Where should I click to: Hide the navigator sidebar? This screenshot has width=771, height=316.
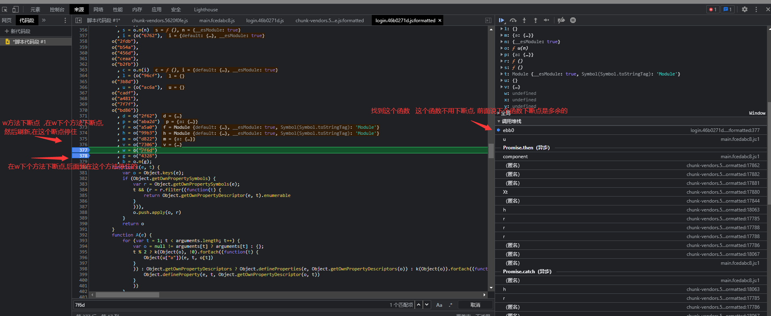pos(78,20)
